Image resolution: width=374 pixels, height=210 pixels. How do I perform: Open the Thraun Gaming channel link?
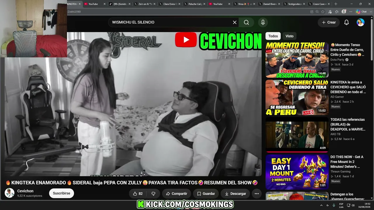click(x=340, y=171)
